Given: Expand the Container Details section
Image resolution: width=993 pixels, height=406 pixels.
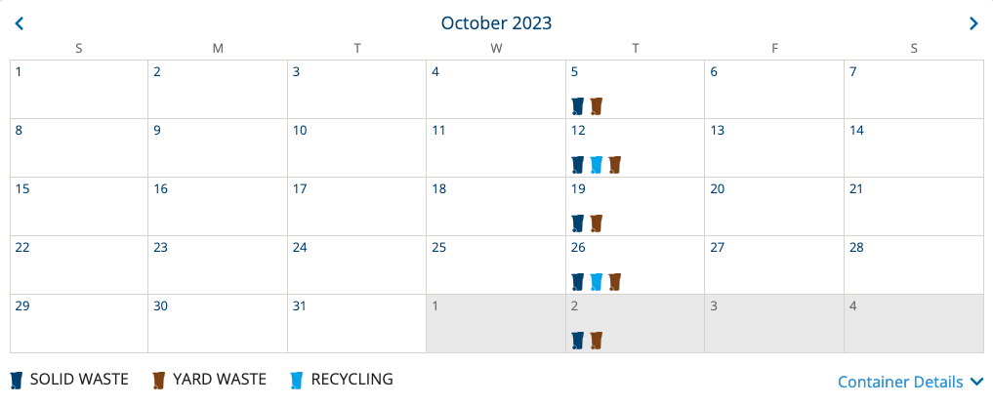Looking at the screenshot, I should [x=911, y=382].
